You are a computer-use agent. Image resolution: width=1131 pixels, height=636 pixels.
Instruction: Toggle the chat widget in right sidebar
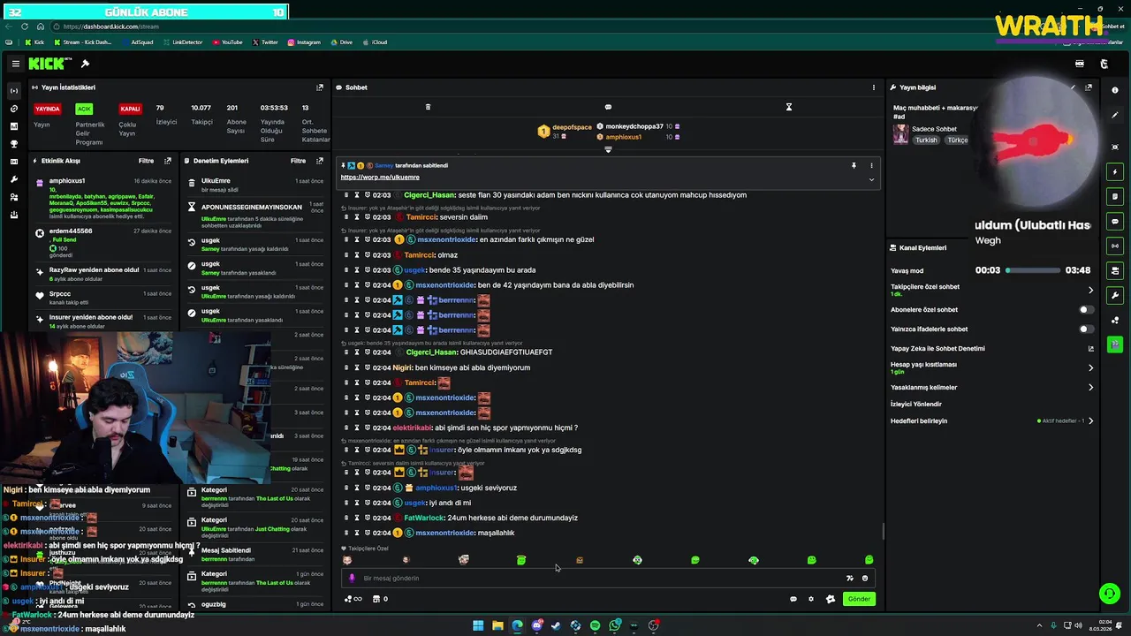coord(1115,221)
